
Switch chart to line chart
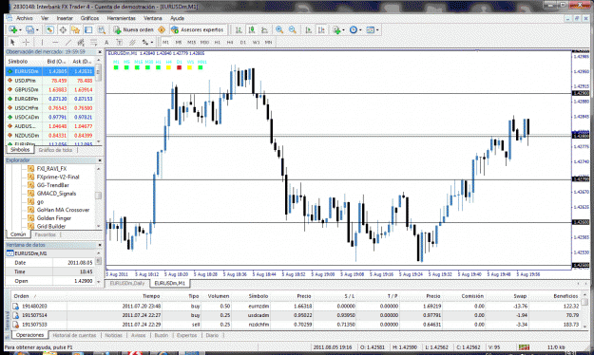coord(264,29)
